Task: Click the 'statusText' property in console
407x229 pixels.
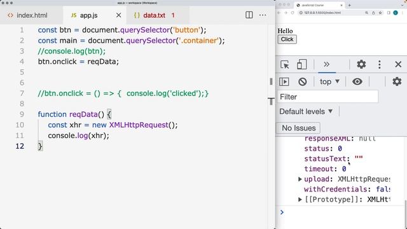Action: (325, 158)
